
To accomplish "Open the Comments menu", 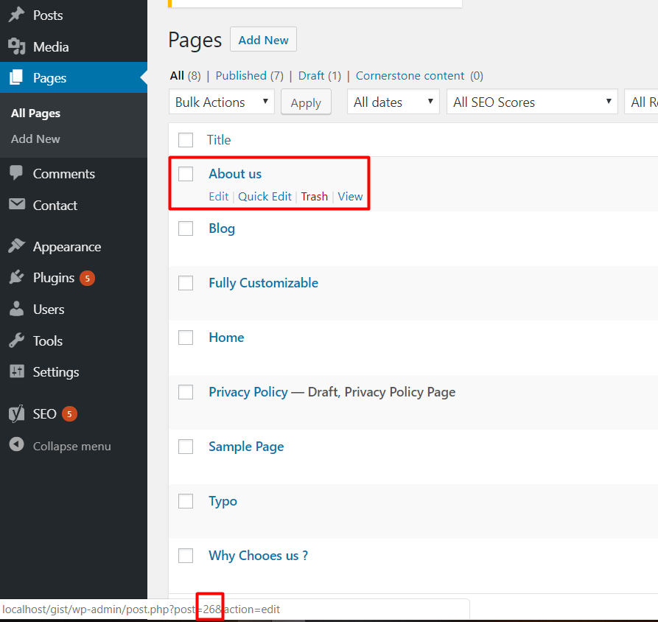I will (64, 174).
